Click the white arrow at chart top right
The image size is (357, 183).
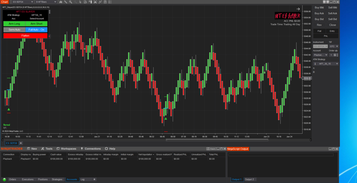(298, 9)
